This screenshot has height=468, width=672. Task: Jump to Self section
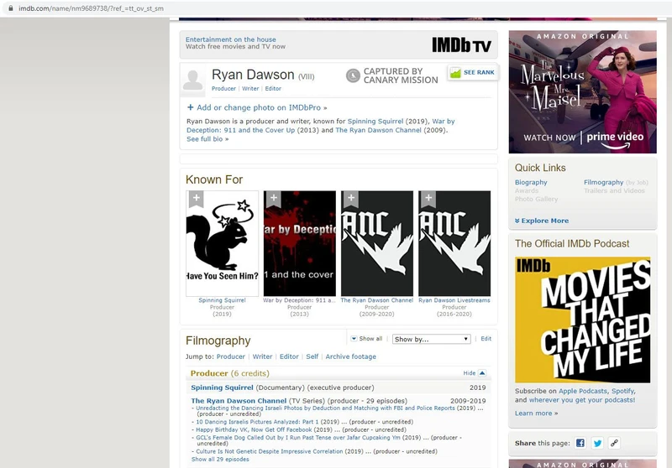point(312,356)
